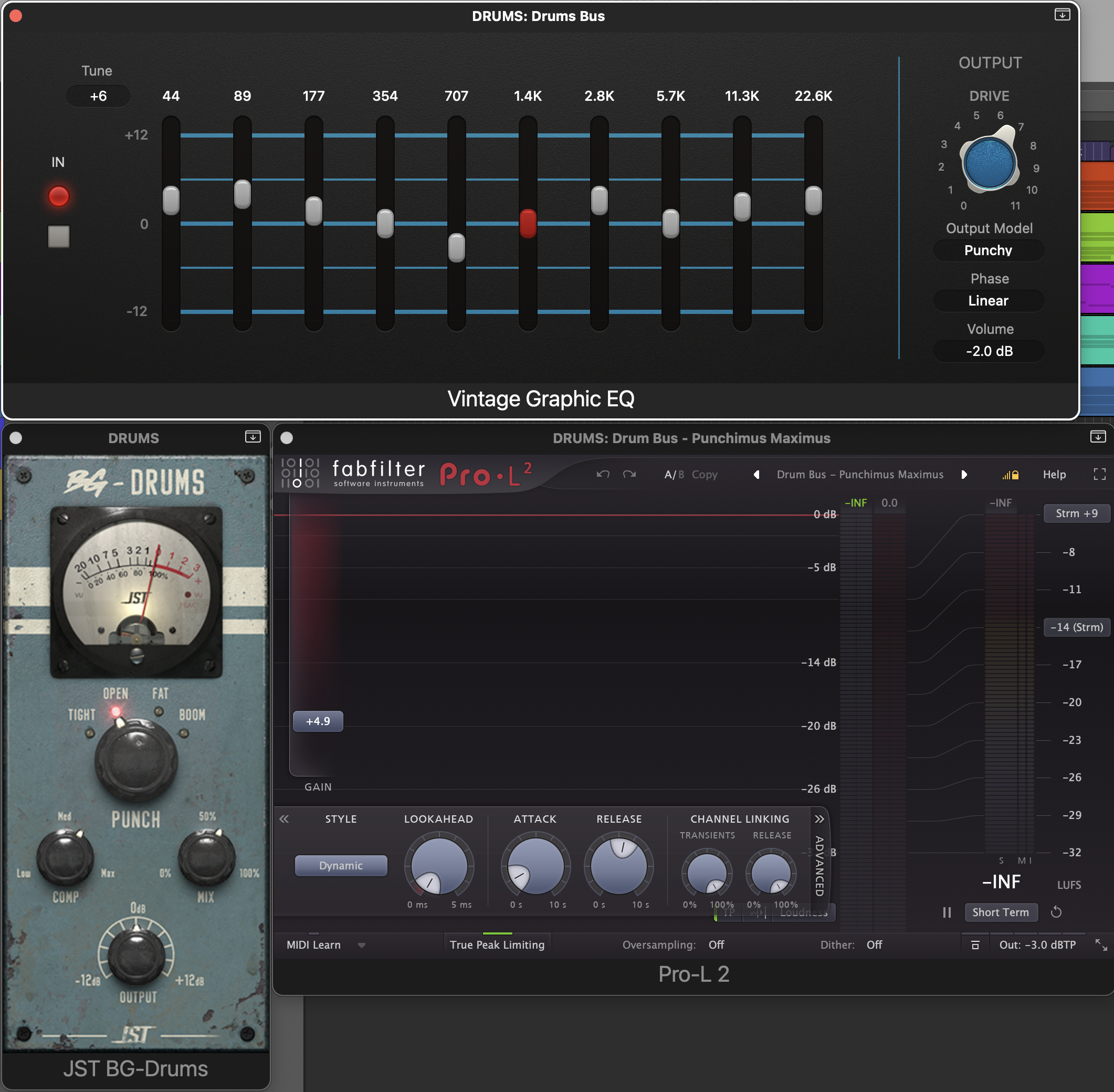Click the 707 Hz band fader
1114x1092 pixels.
[x=457, y=248]
